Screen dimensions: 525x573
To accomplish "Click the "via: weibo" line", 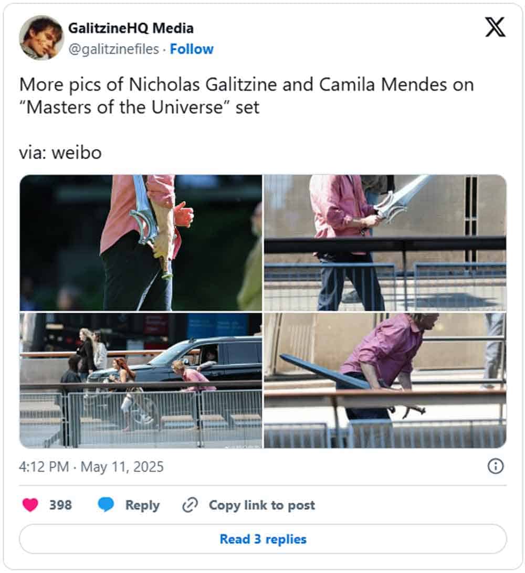I will [60, 153].
